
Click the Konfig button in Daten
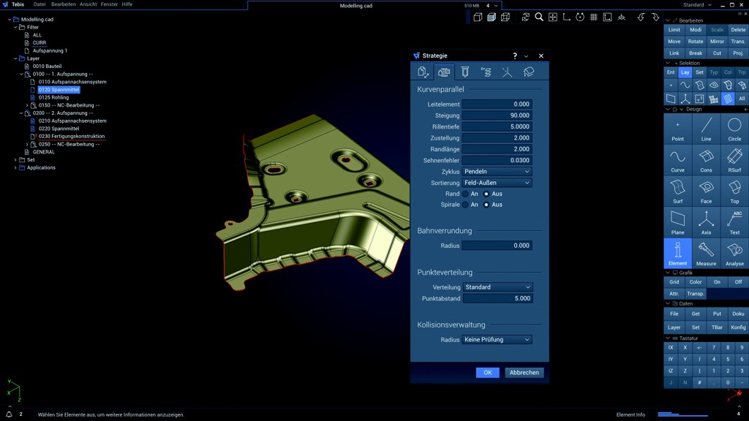(738, 327)
